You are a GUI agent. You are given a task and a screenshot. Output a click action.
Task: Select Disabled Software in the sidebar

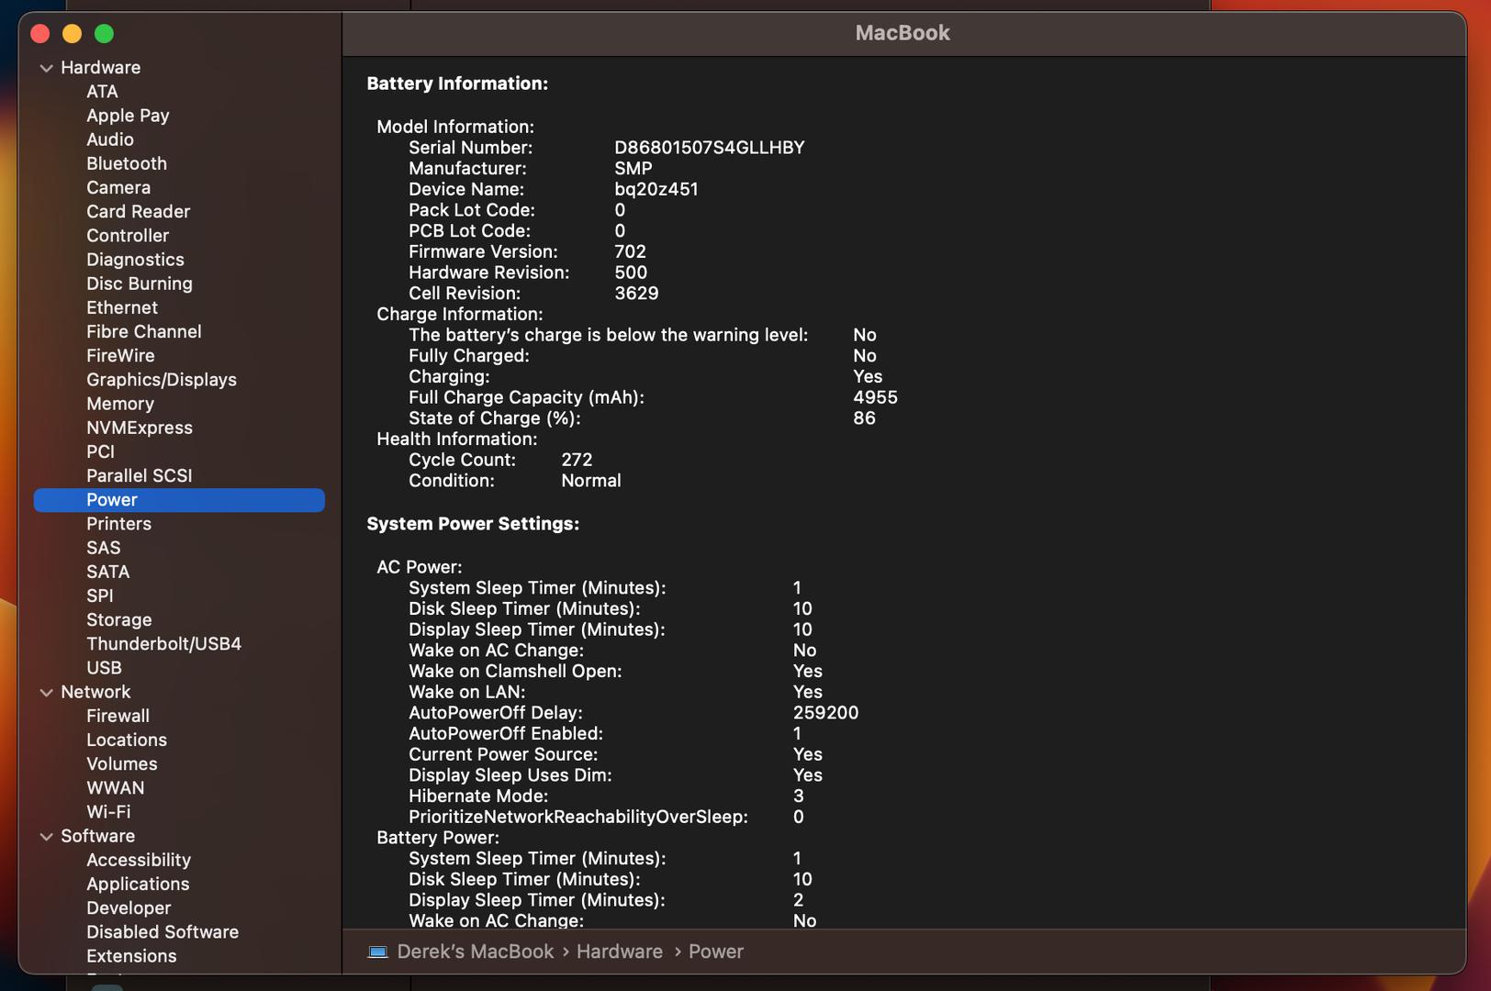[x=163, y=932]
